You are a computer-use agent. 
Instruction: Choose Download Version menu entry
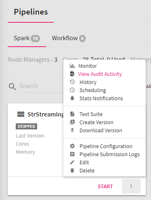101,130
